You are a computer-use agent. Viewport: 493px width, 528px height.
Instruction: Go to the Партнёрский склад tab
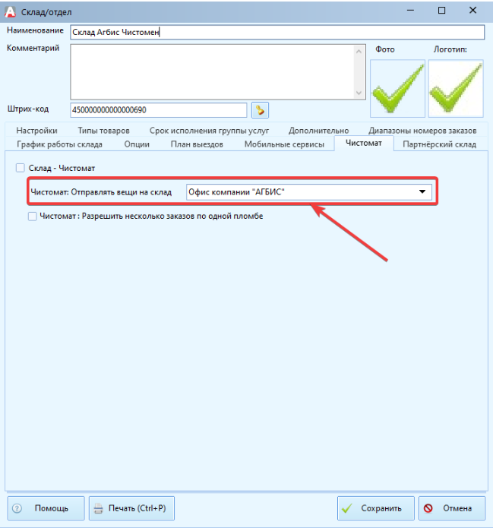(440, 144)
